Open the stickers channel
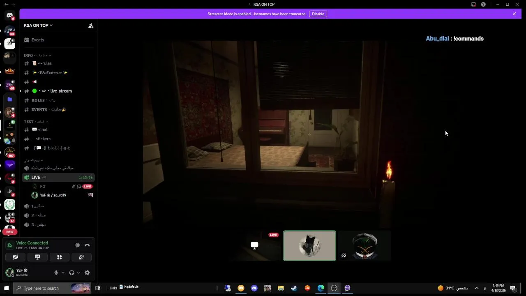526x296 pixels. pyautogui.click(x=58, y=139)
